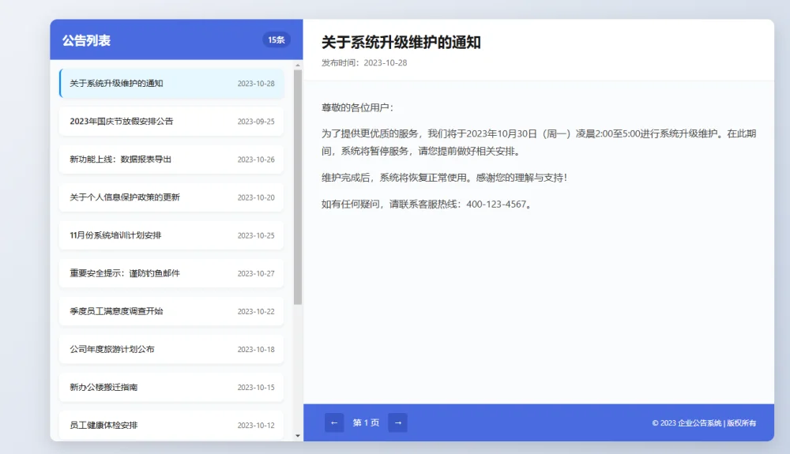Image resolution: width=790 pixels, height=454 pixels.
Task: Open 11月份系统培训计划安排 announcement
Action: pos(171,235)
